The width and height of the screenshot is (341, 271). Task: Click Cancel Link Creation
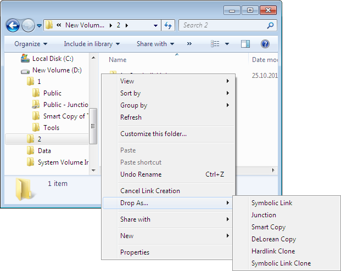click(x=150, y=191)
